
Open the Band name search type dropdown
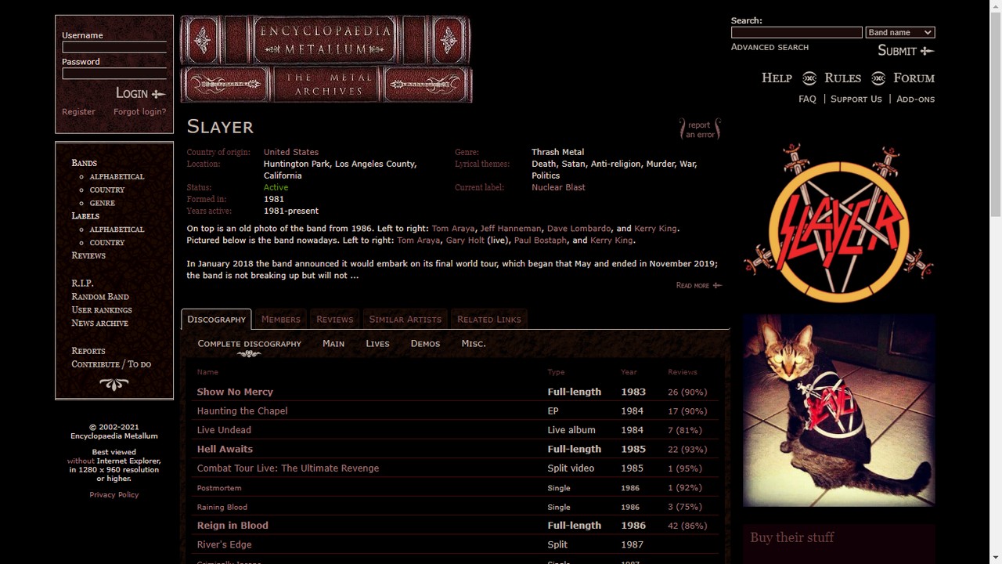pyautogui.click(x=900, y=32)
